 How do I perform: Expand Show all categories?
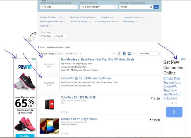(x=45, y=26)
